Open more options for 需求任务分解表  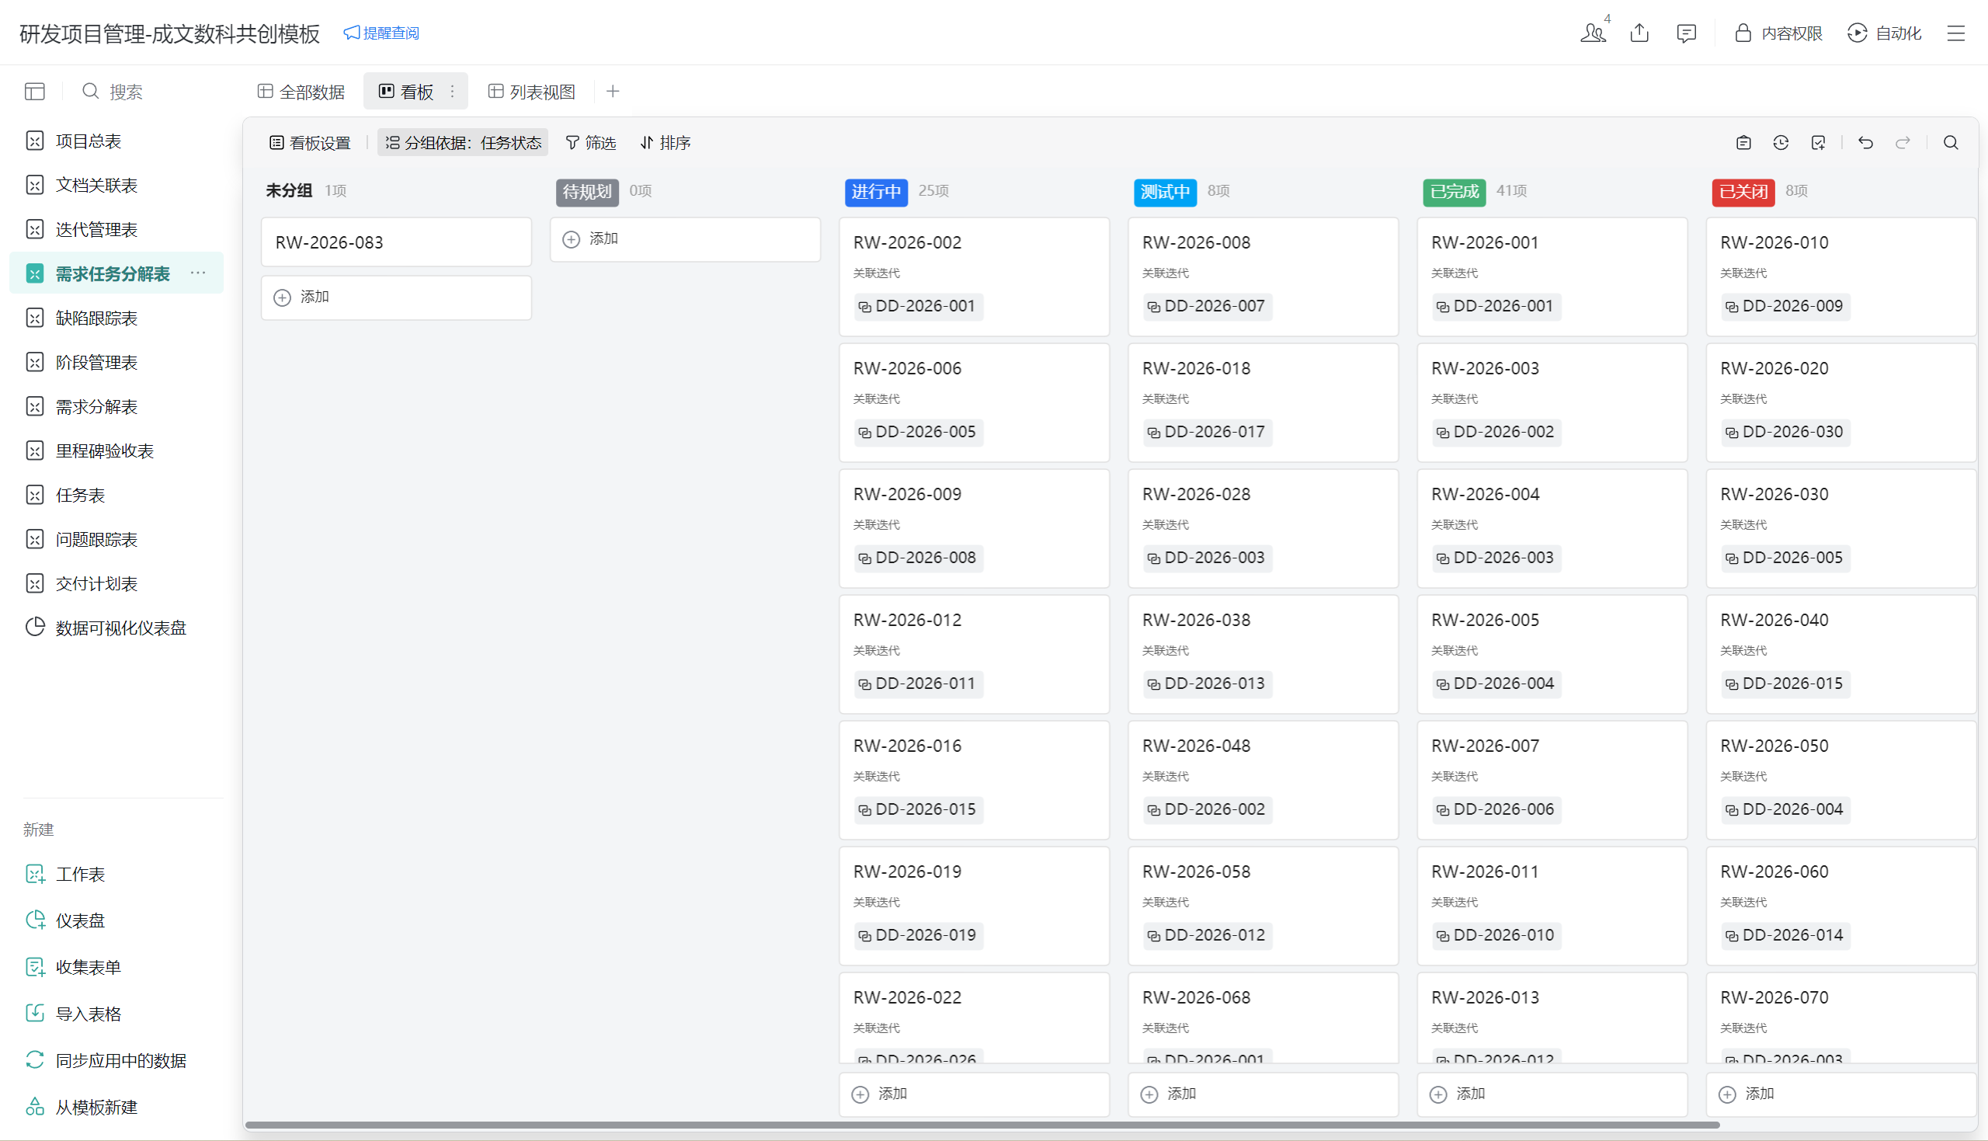tap(198, 273)
